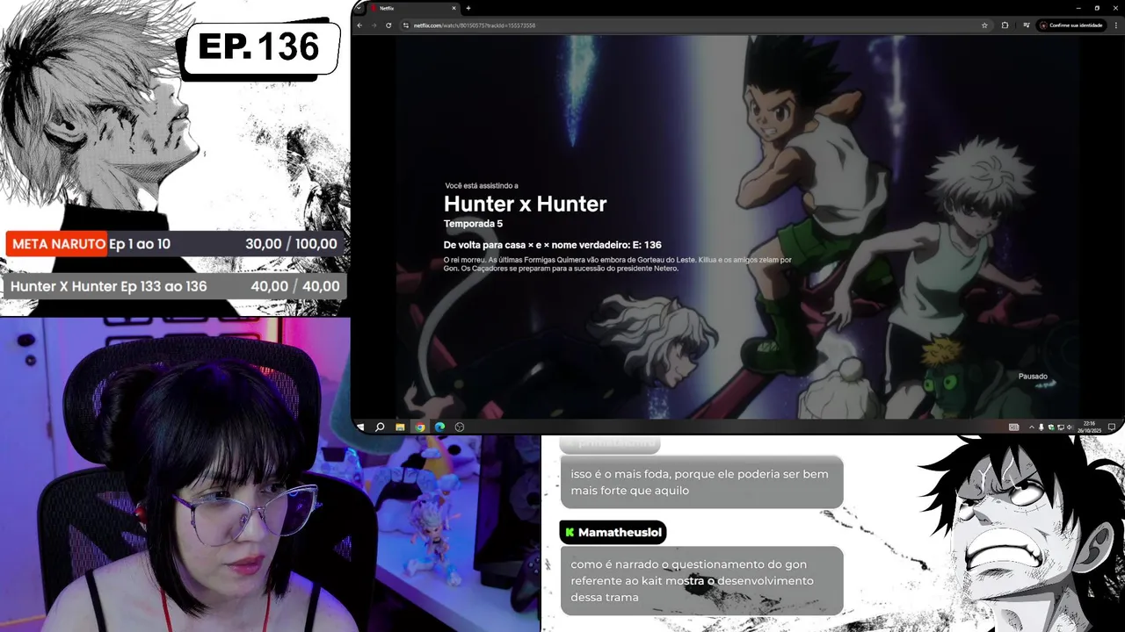Open site information icon in address bar
The width and height of the screenshot is (1125, 632).
click(x=406, y=25)
